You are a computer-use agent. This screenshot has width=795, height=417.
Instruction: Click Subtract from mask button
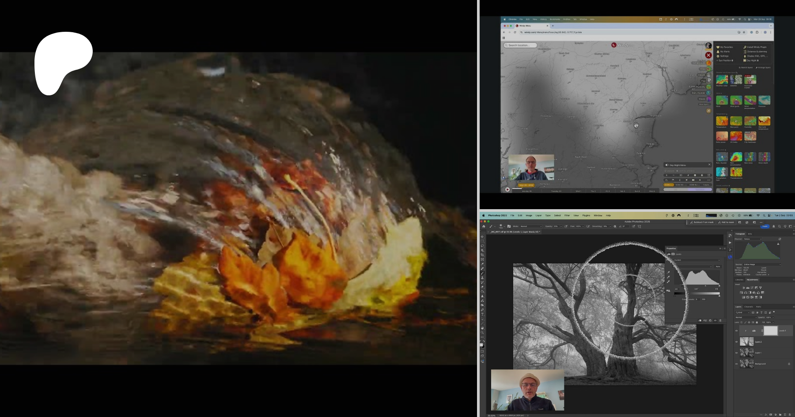[702, 222]
